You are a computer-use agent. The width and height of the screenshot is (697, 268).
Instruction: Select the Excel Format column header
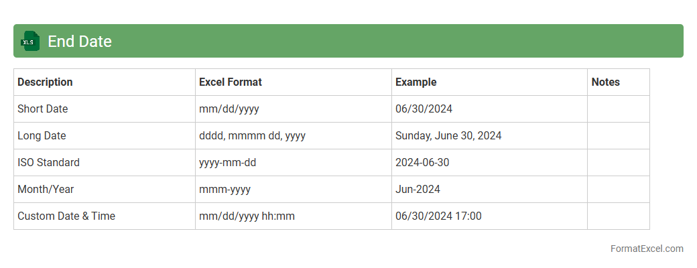tap(230, 82)
